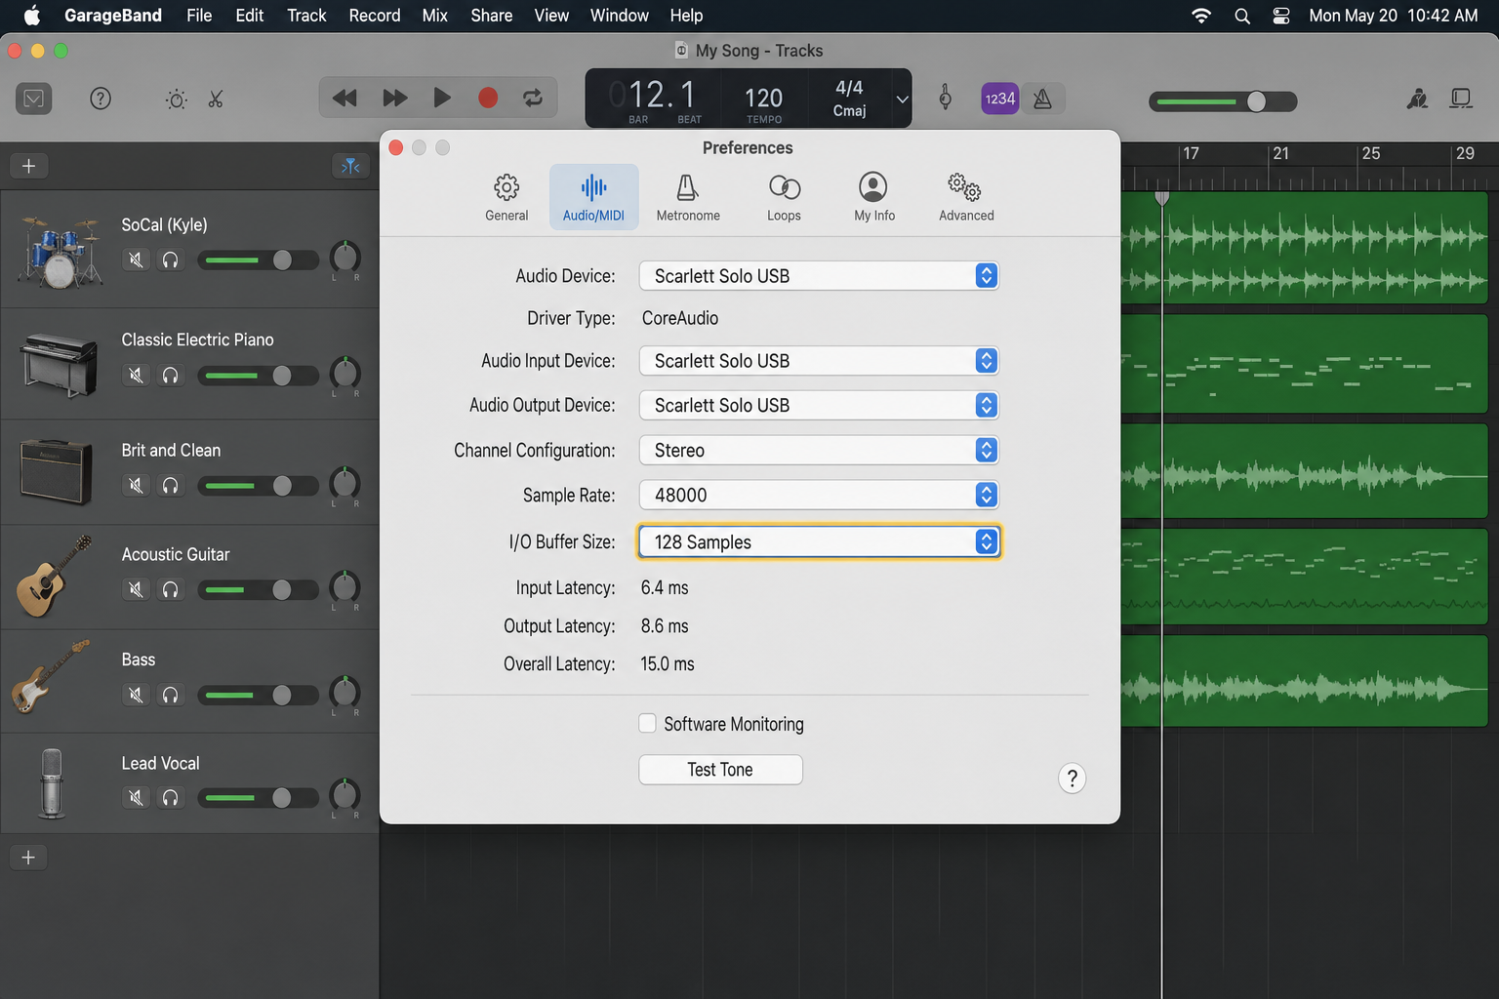Click the Add Track plus button in the header

click(x=29, y=166)
